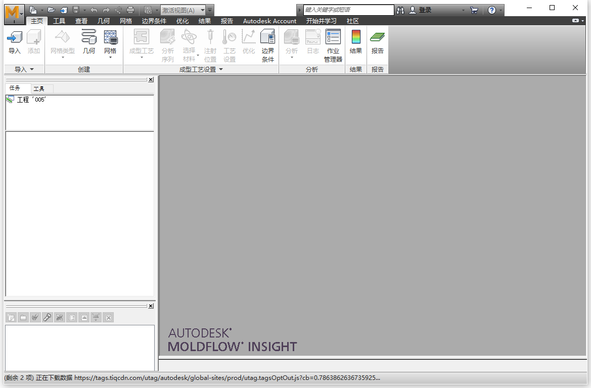Click the binoculars search icon
Screen dimensions: 591x388
400,10
